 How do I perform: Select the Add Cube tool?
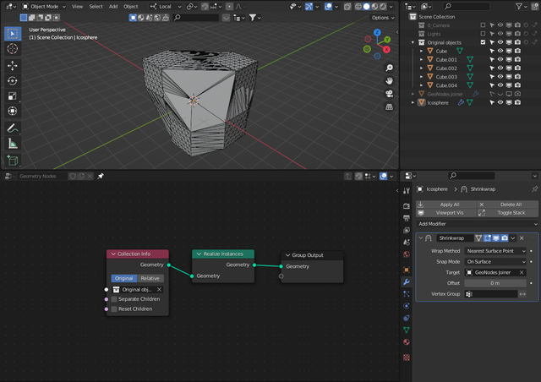click(13, 160)
